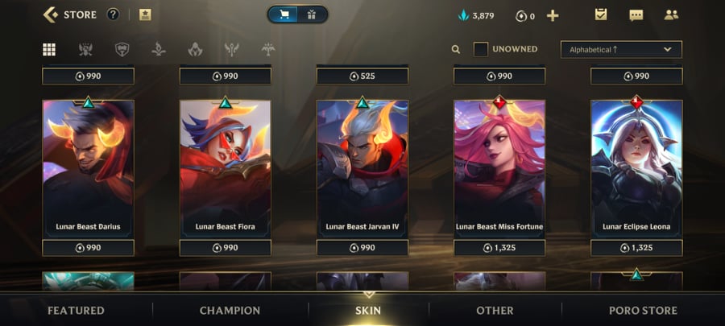Open the store help question mark
Viewport: 725px width, 326px height.
point(113,14)
